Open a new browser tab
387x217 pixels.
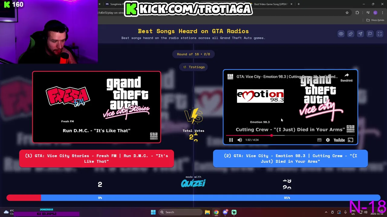coord(298,4)
